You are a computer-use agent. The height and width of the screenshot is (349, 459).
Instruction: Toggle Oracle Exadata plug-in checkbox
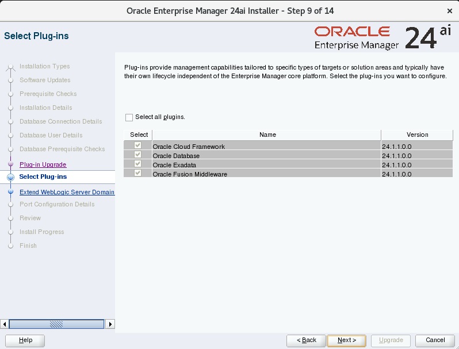(137, 164)
